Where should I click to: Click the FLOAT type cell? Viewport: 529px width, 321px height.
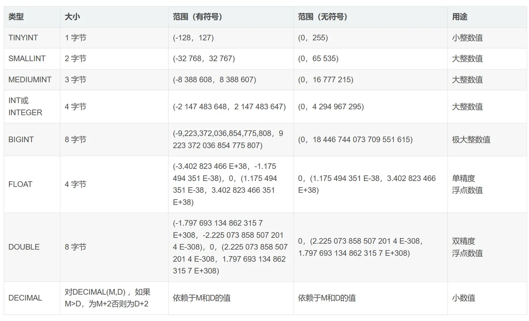coord(20,184)
